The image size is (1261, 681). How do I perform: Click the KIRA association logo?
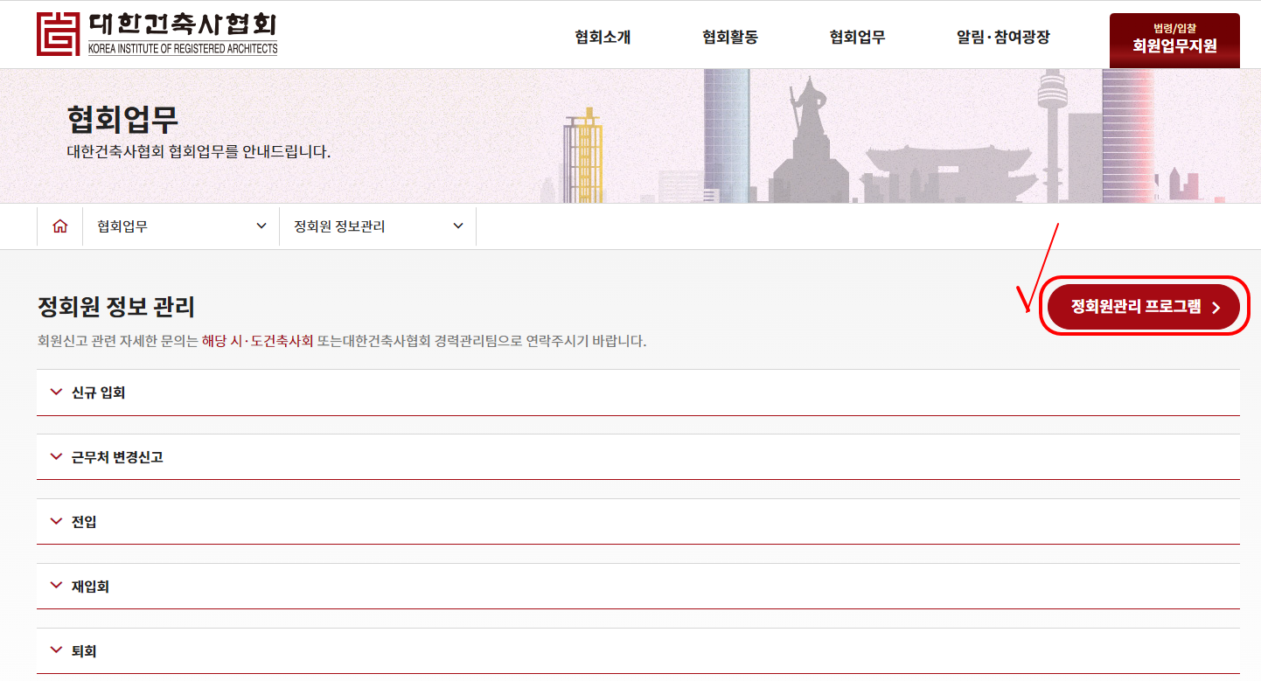coord(157,33)
